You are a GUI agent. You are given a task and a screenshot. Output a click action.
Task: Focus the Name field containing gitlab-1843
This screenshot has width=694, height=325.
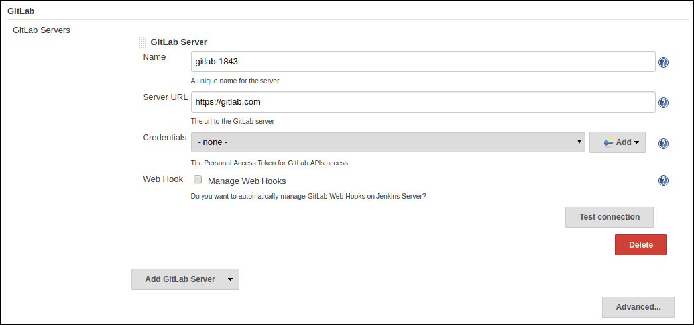[x=422, y=62]
